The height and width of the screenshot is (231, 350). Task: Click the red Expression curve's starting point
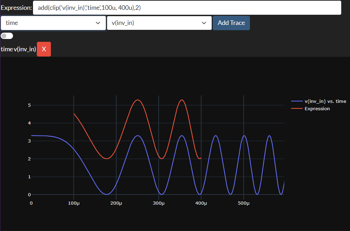(74, 114)
